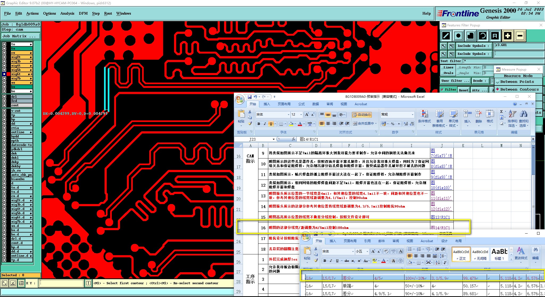Open the Analysis menu

[x=67, y=13]
